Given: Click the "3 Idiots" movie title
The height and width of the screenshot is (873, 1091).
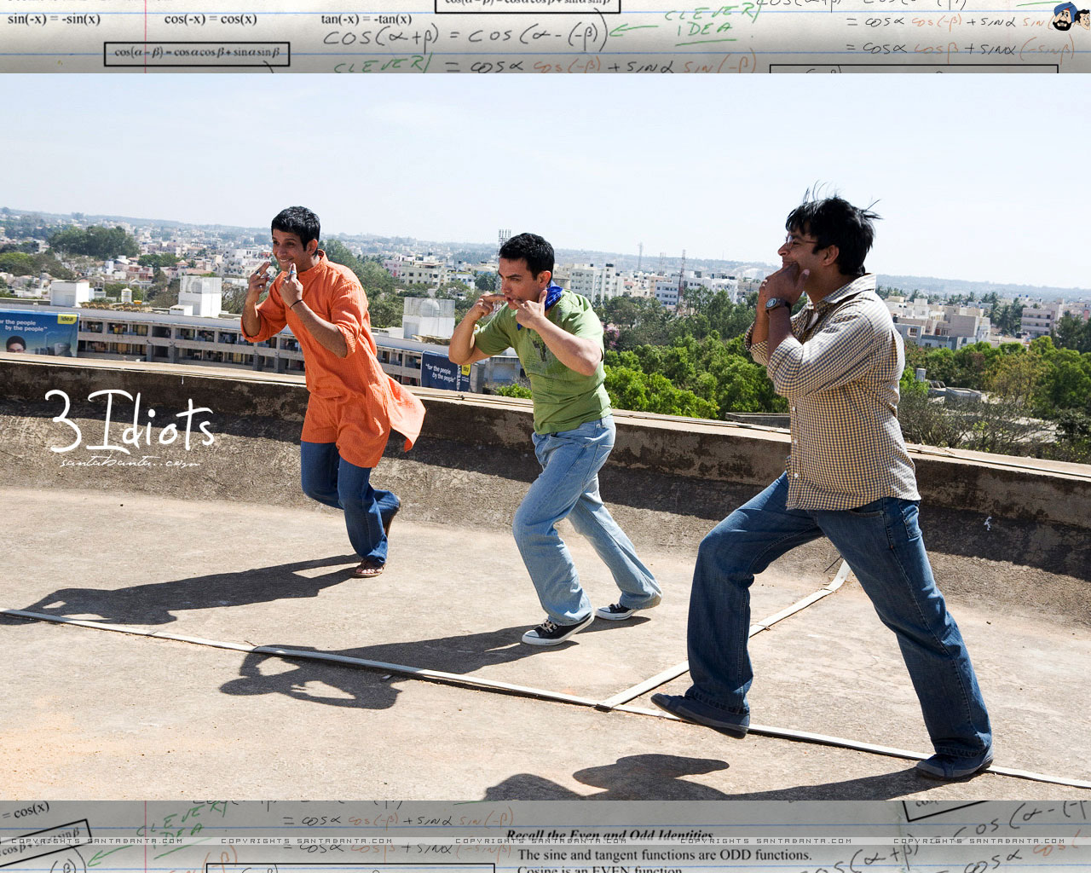Looking at the screenshot, I should coord(130,422).
